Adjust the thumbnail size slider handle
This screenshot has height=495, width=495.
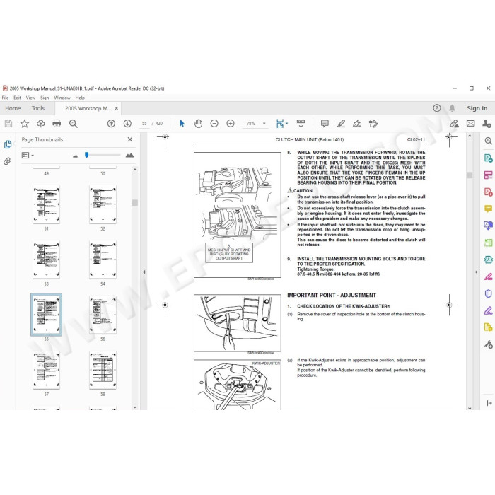point(86,155)
